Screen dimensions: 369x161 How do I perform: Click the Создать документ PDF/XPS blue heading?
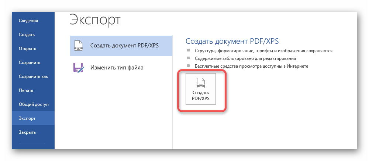click(232, 41)
